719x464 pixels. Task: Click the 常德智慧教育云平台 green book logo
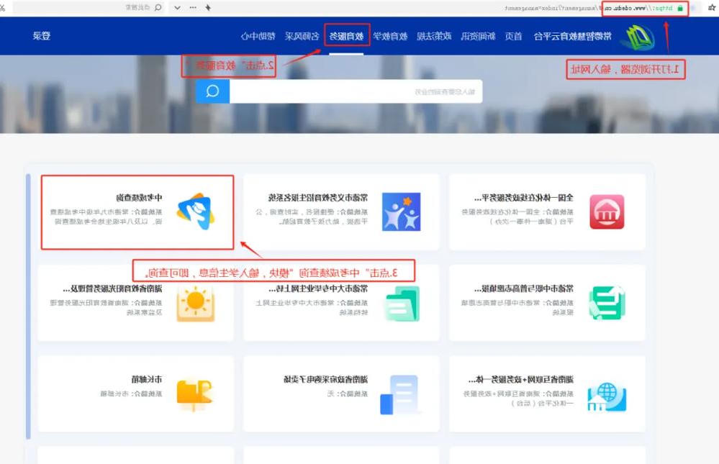(638, 37)
